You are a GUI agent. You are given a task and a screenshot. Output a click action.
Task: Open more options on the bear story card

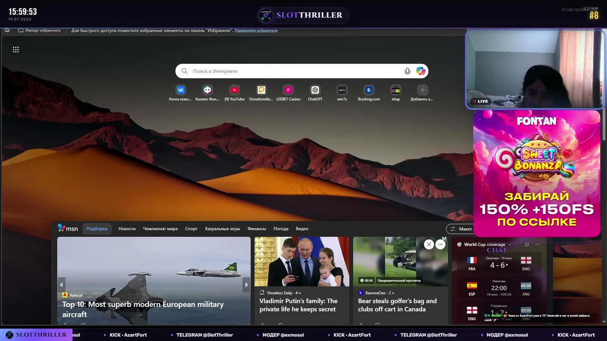pyautogui.click(x=441, y=244)
